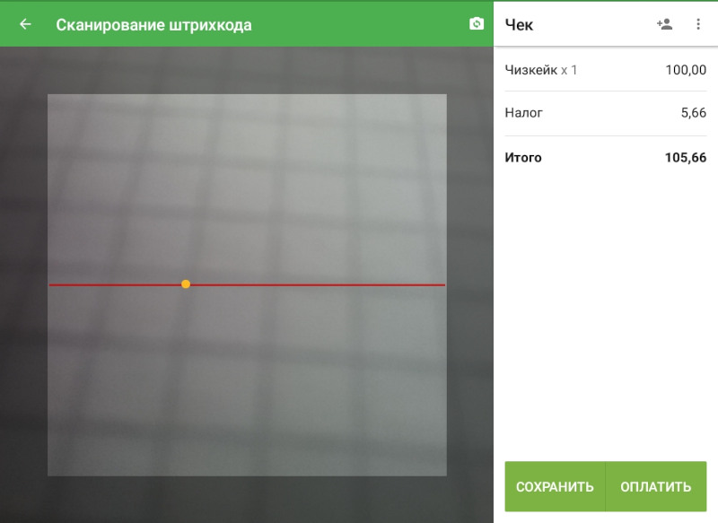Select the Чек panel title
This screenshot has height=523, width=718.
tap(517, 24)
